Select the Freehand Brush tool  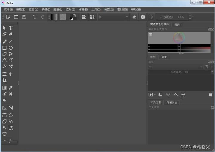pos(4,42)
